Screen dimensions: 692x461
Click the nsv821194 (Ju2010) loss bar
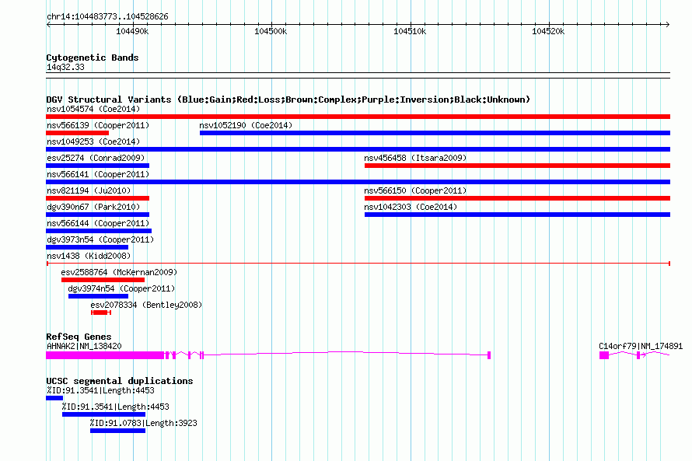point(97,198)
